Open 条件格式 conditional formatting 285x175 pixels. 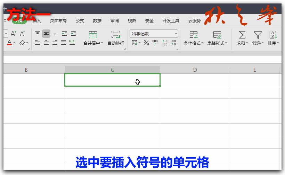tap(193, 38)
